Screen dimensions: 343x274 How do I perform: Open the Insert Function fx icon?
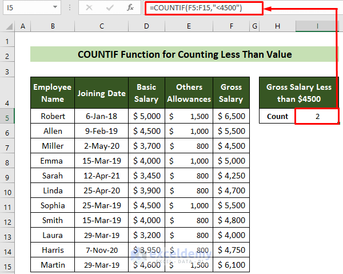click(x=131, y=9)
